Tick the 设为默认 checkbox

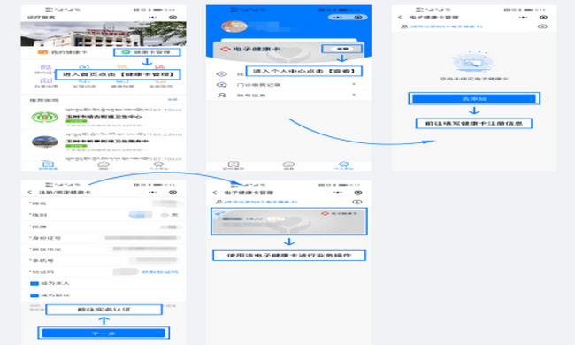click(34, 295)
